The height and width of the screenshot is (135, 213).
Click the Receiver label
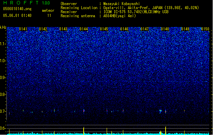(x=69, y=12)
